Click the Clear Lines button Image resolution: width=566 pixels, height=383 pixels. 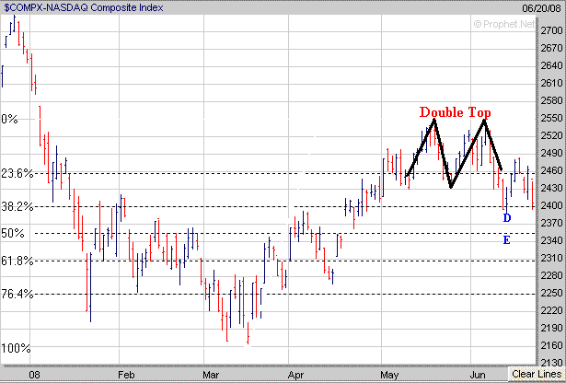(537, 375)
